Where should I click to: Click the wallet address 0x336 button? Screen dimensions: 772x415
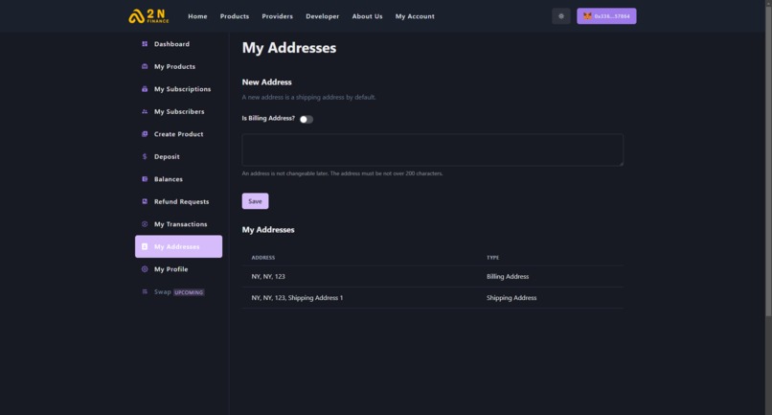point(606,16)
